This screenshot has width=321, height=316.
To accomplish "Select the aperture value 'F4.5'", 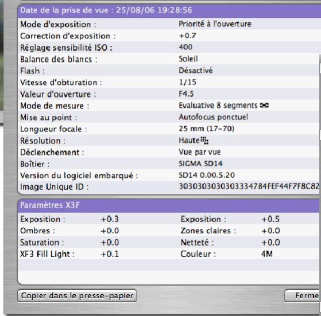I will pos(186,94).
